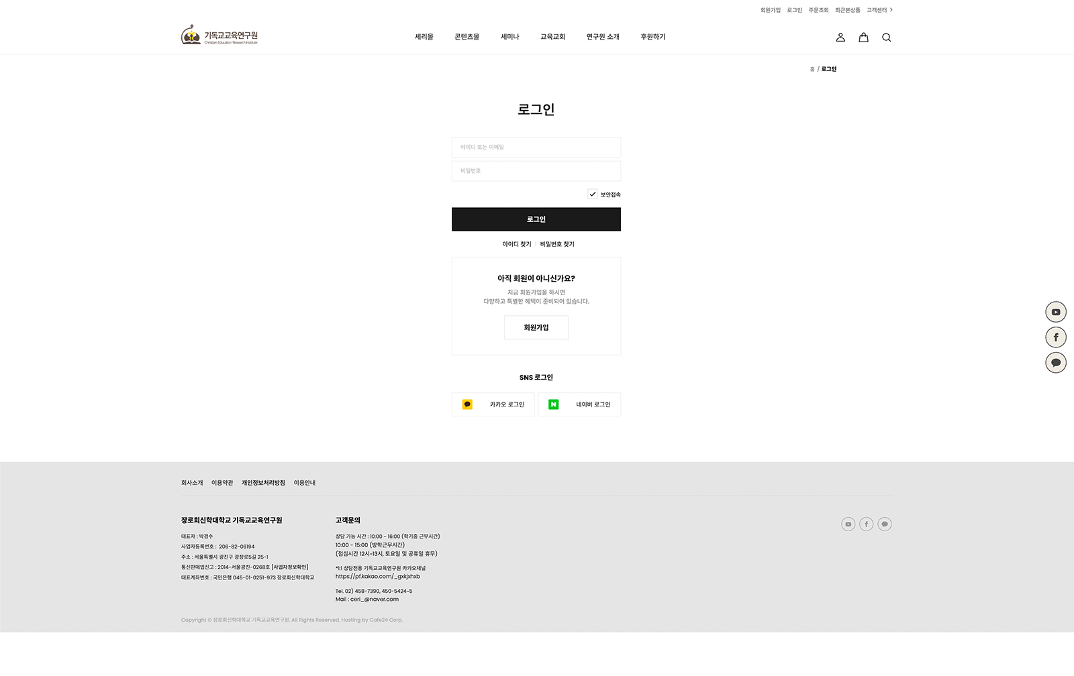Click the footer YouTube circle icon
Screen dimensions: 1074x676
pos(848,524)
